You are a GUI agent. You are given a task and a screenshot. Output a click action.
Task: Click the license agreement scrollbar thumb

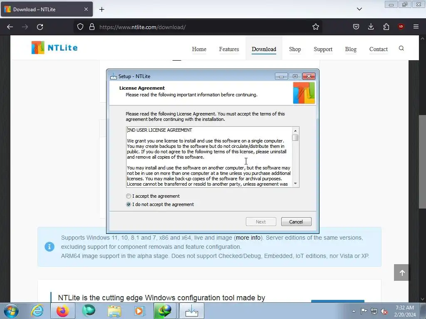point(295,138)
